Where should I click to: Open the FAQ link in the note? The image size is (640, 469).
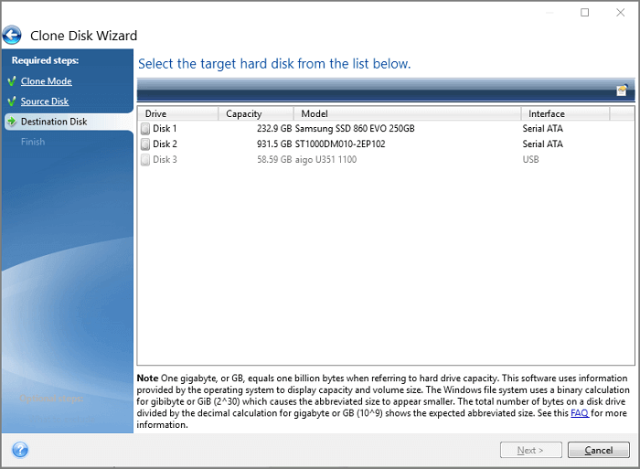click(579, 413)
